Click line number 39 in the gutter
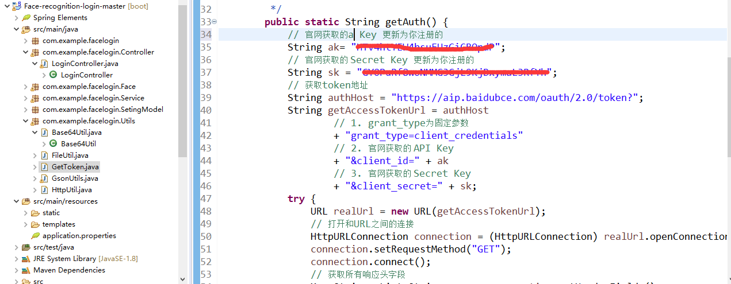This screenshot has height=284, width=731. click(x=205, y=98)
